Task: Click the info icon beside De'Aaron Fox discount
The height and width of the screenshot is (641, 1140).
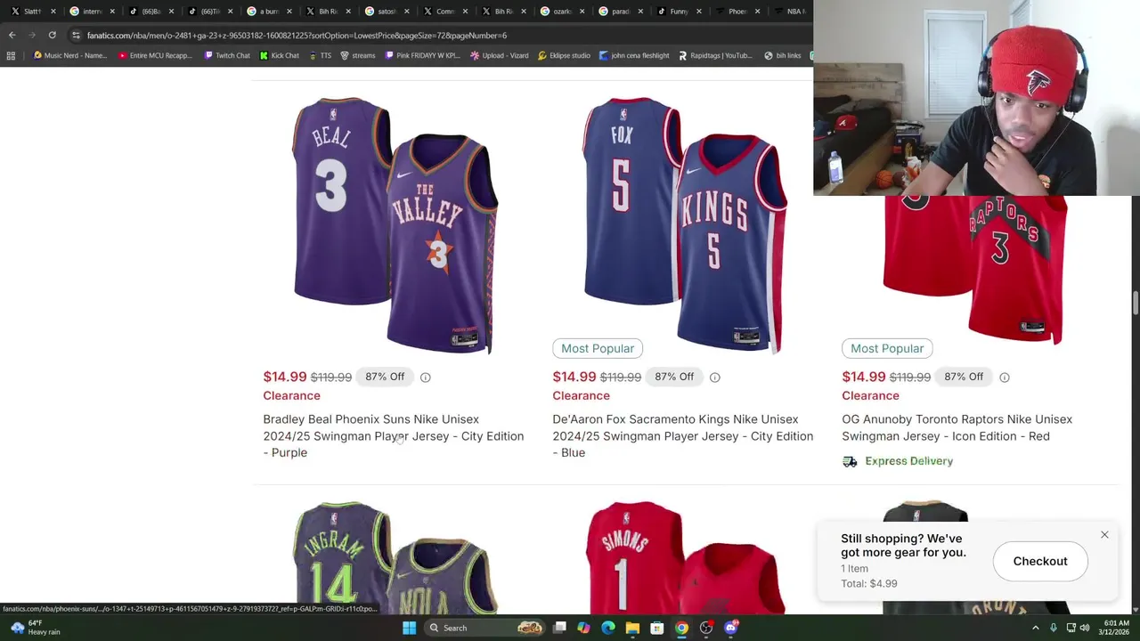Action: coord(715,377)
